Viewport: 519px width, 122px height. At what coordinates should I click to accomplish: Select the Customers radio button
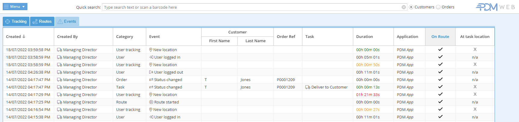point(411,7)
